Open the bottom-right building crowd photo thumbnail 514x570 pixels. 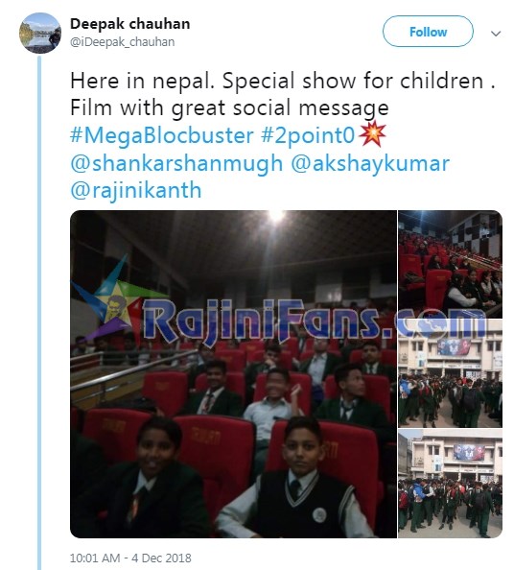[x=451, y=484]
